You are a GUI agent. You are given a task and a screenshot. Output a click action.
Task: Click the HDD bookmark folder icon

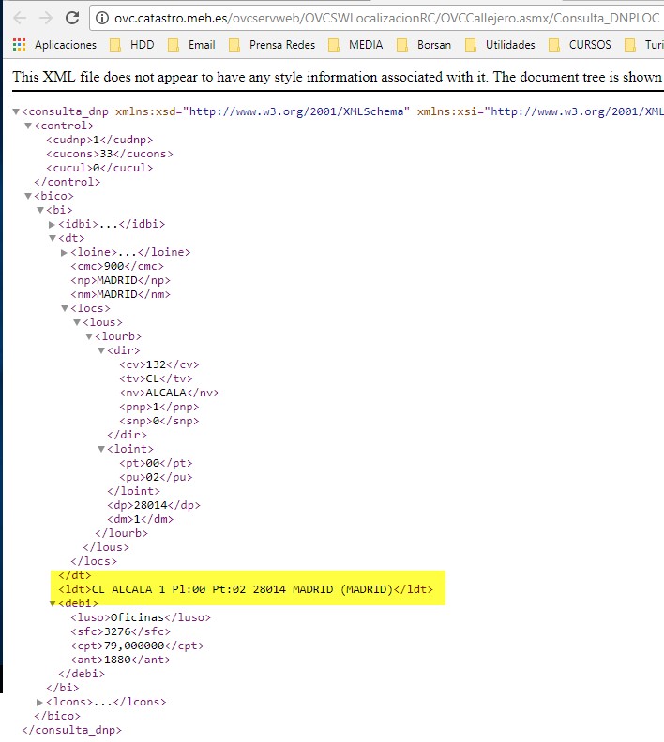[115, 44]
